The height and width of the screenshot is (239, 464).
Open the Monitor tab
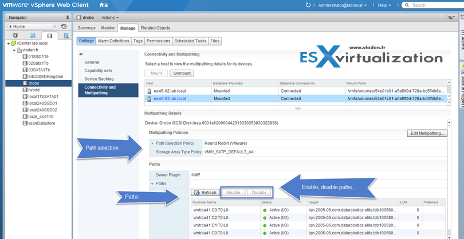108,28
